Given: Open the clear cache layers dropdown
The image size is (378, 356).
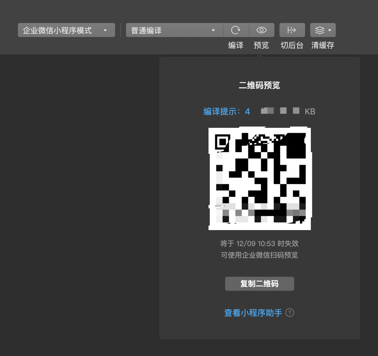Looking at the screenshot, I should coord(323,30).
